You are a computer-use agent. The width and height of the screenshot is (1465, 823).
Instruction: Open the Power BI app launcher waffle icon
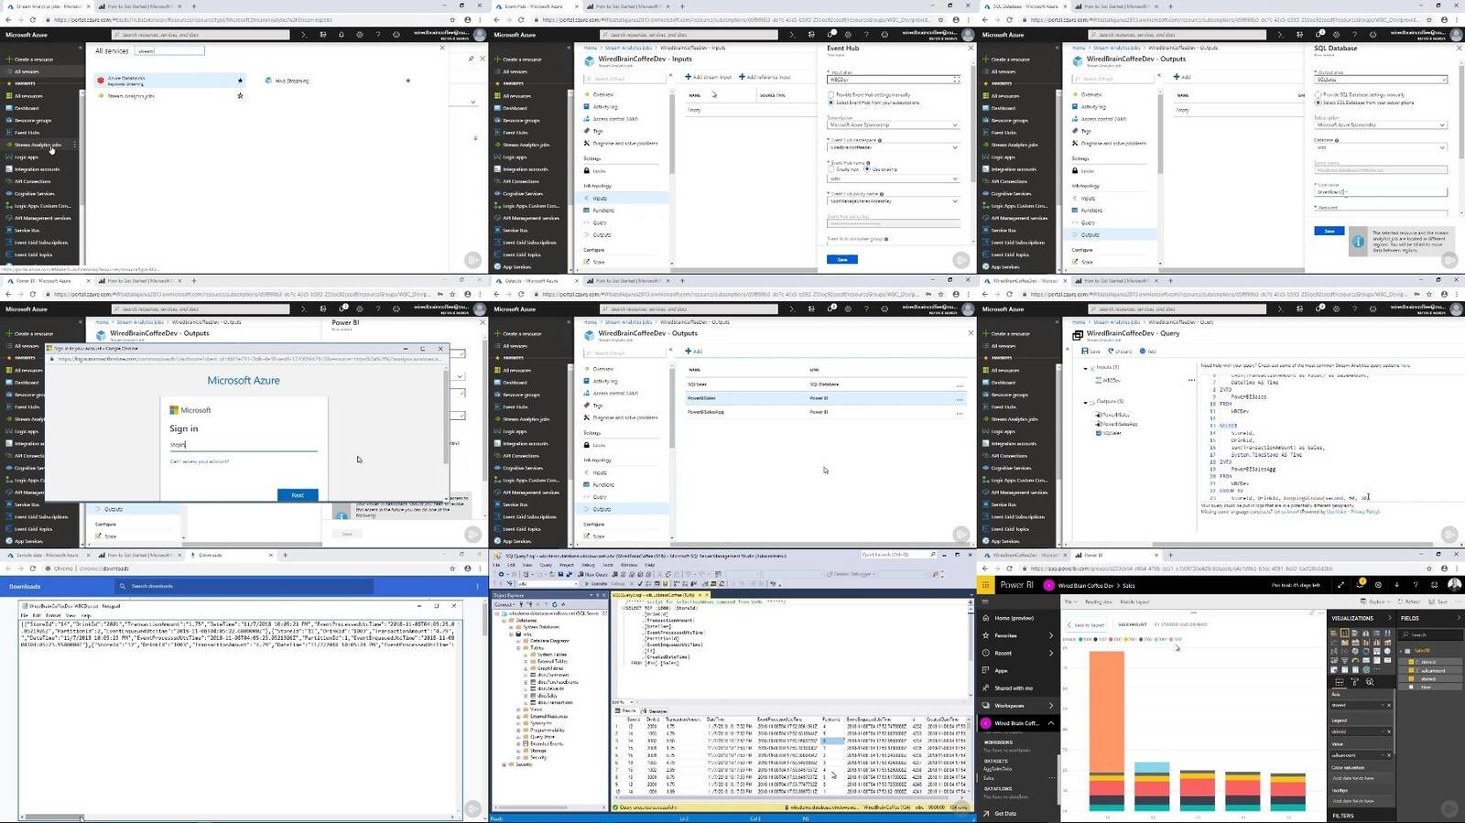(x=985, y=585)
